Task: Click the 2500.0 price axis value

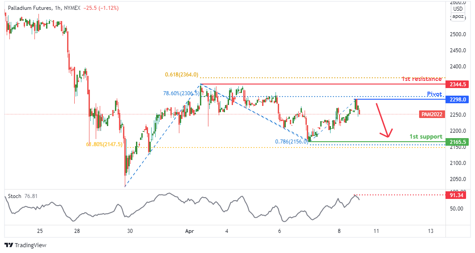Action: 458,34
